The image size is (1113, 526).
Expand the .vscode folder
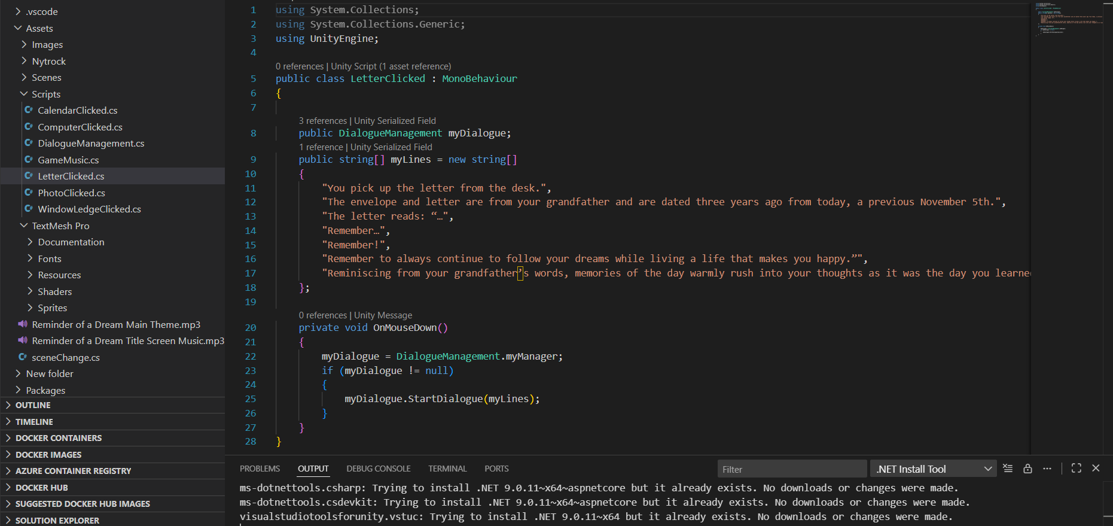18,11
